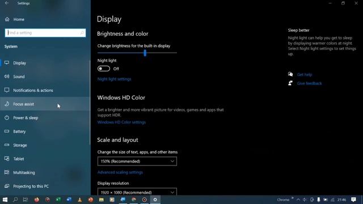The image size is (363, 204).
Task: Open VLC media player from the taskbar
Action: 79,199
